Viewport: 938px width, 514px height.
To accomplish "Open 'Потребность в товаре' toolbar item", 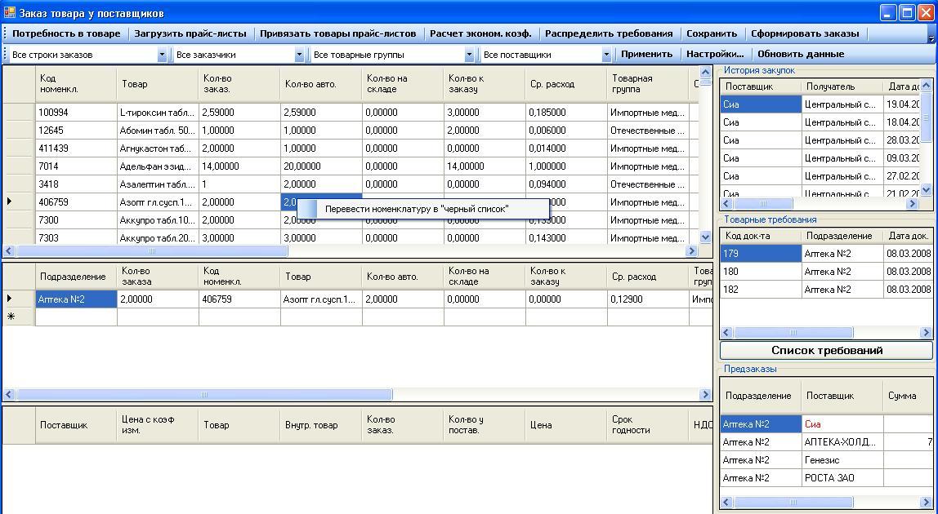I will (65, 33).
